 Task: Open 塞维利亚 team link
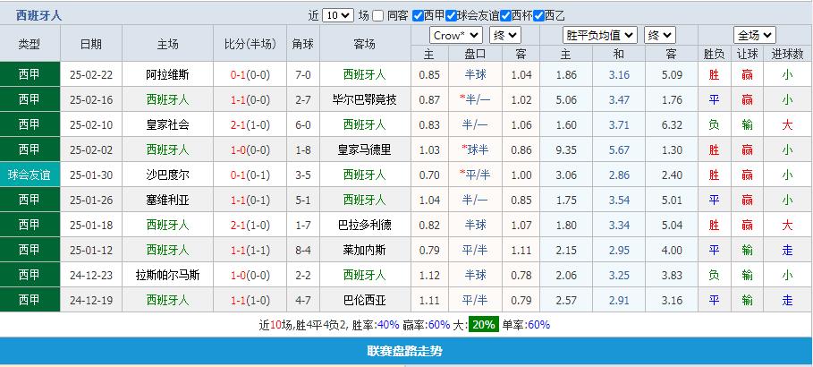pos(167,200)
